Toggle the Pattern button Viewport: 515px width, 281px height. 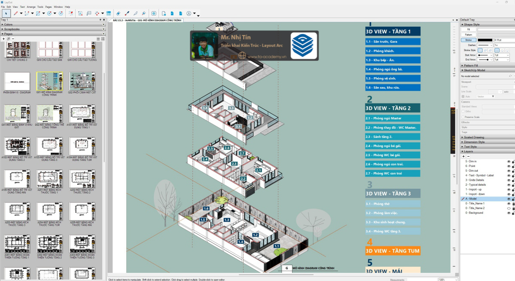point(468,35)
